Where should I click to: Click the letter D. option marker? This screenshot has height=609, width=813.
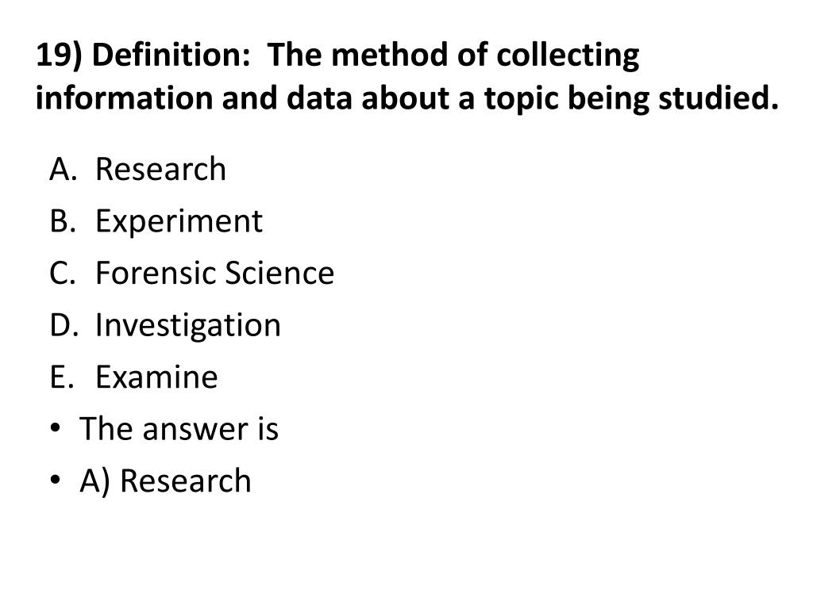tap(61, 326)
